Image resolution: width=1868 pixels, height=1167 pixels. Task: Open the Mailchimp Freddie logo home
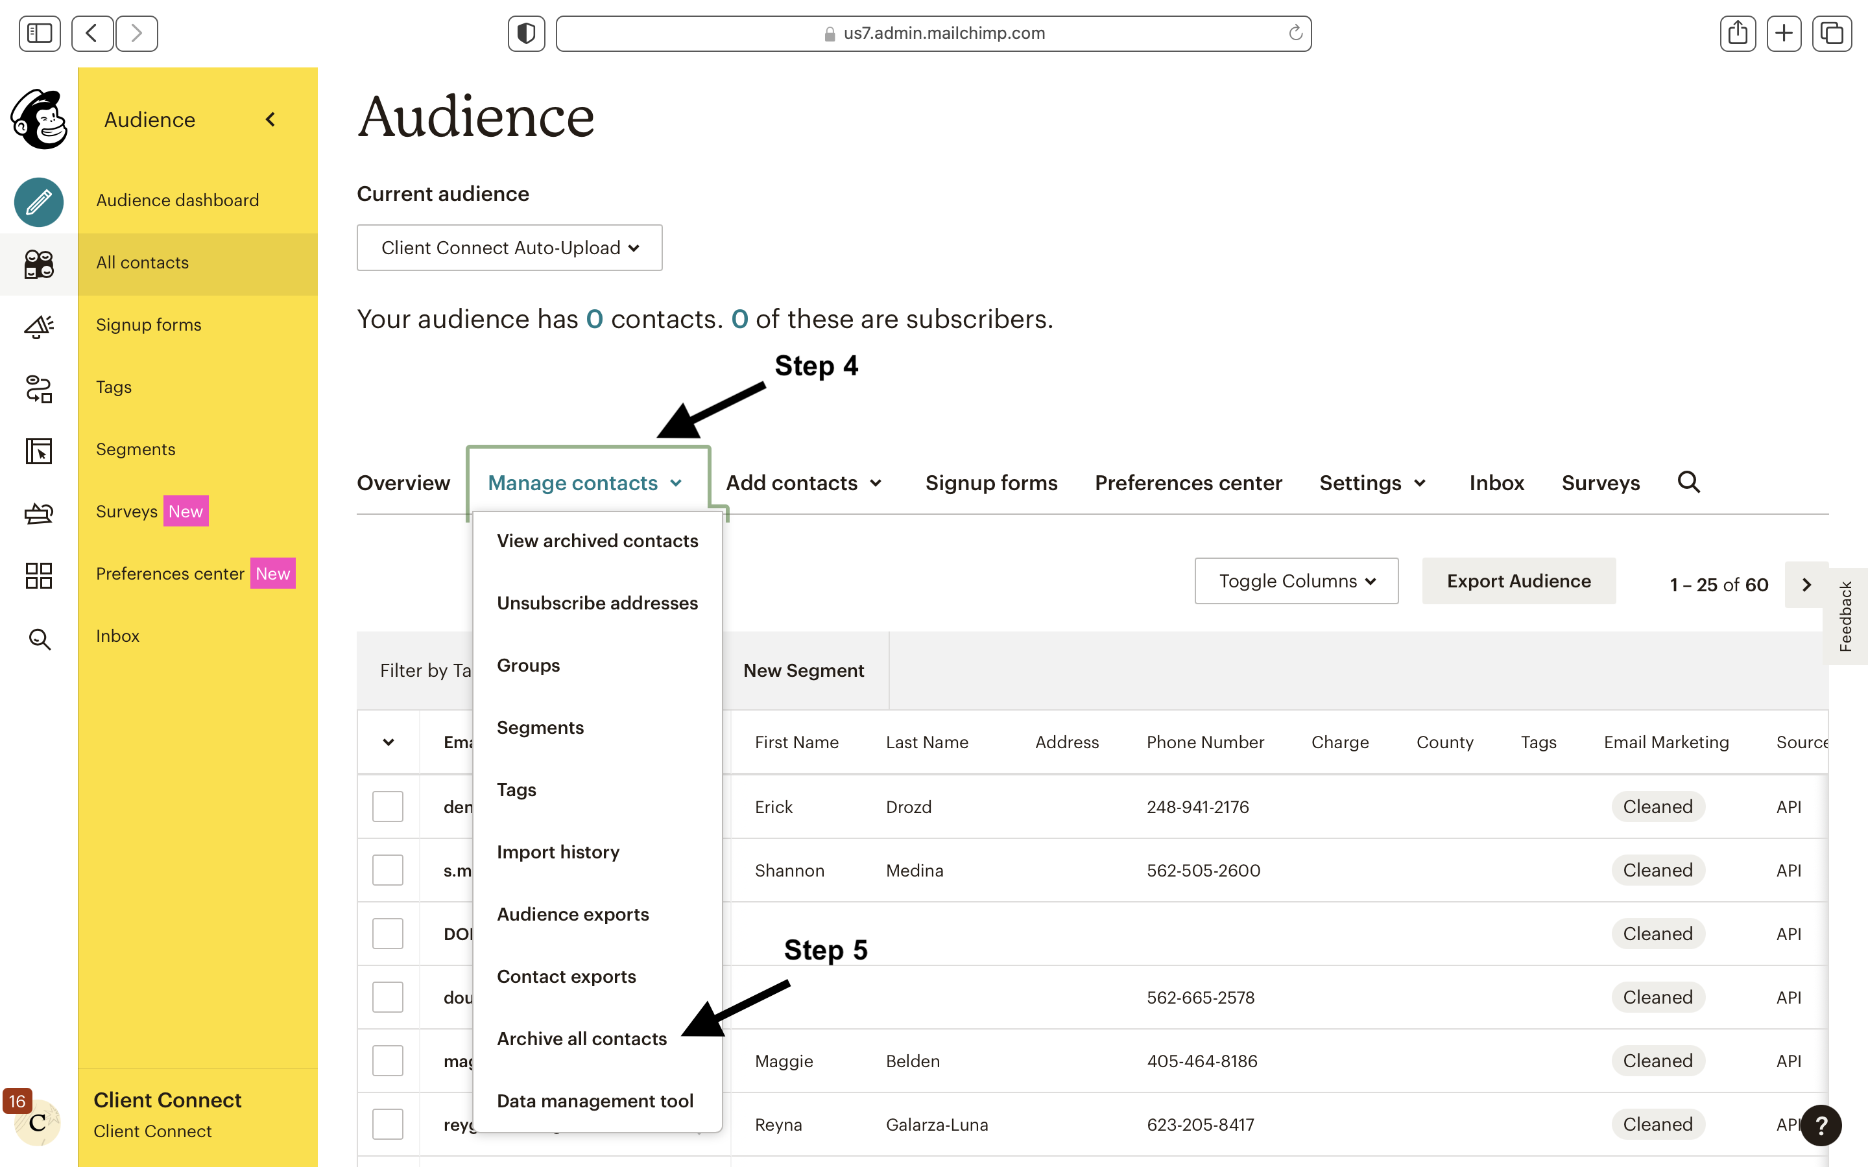click(39, 119)
